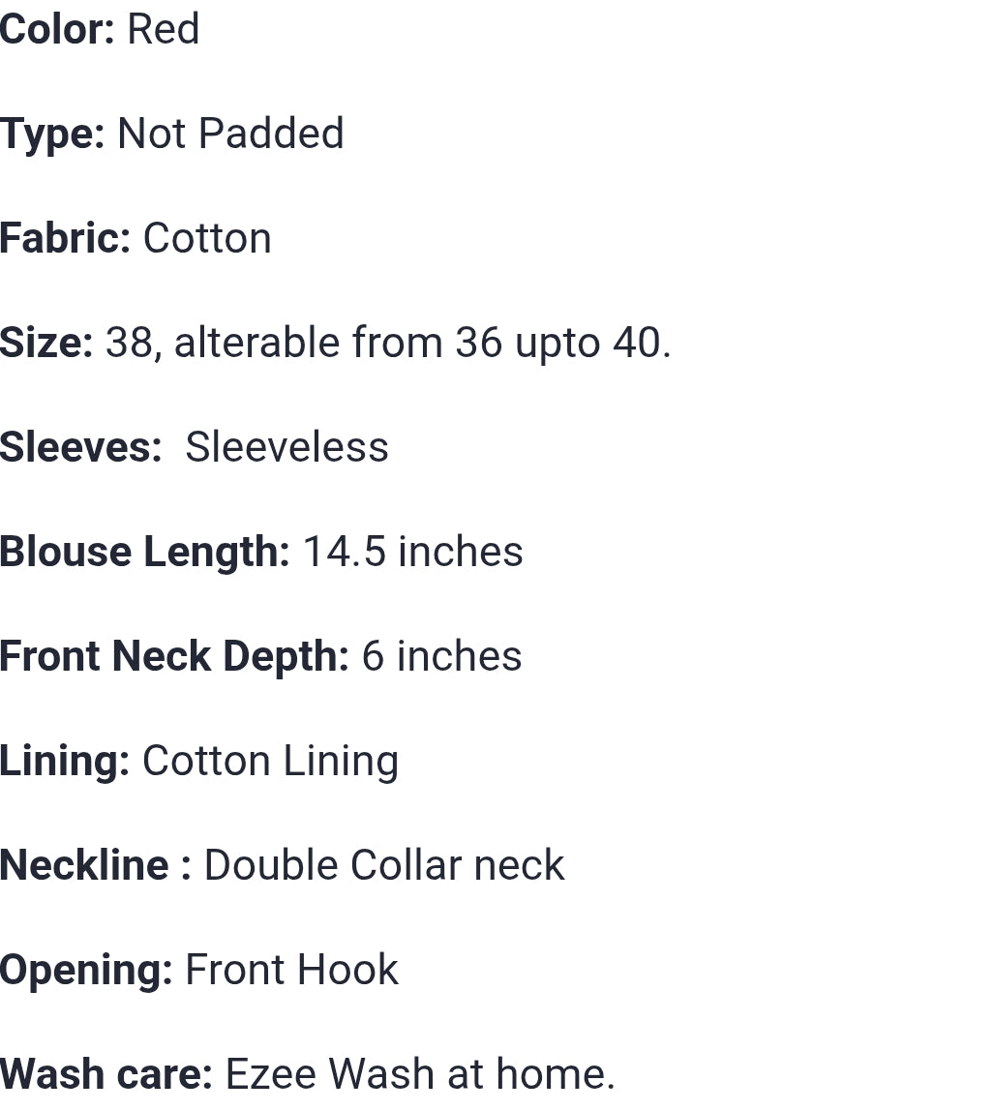Click the "Type:" label
This screenshot has width=994, height=1111.
pos(52,134)
